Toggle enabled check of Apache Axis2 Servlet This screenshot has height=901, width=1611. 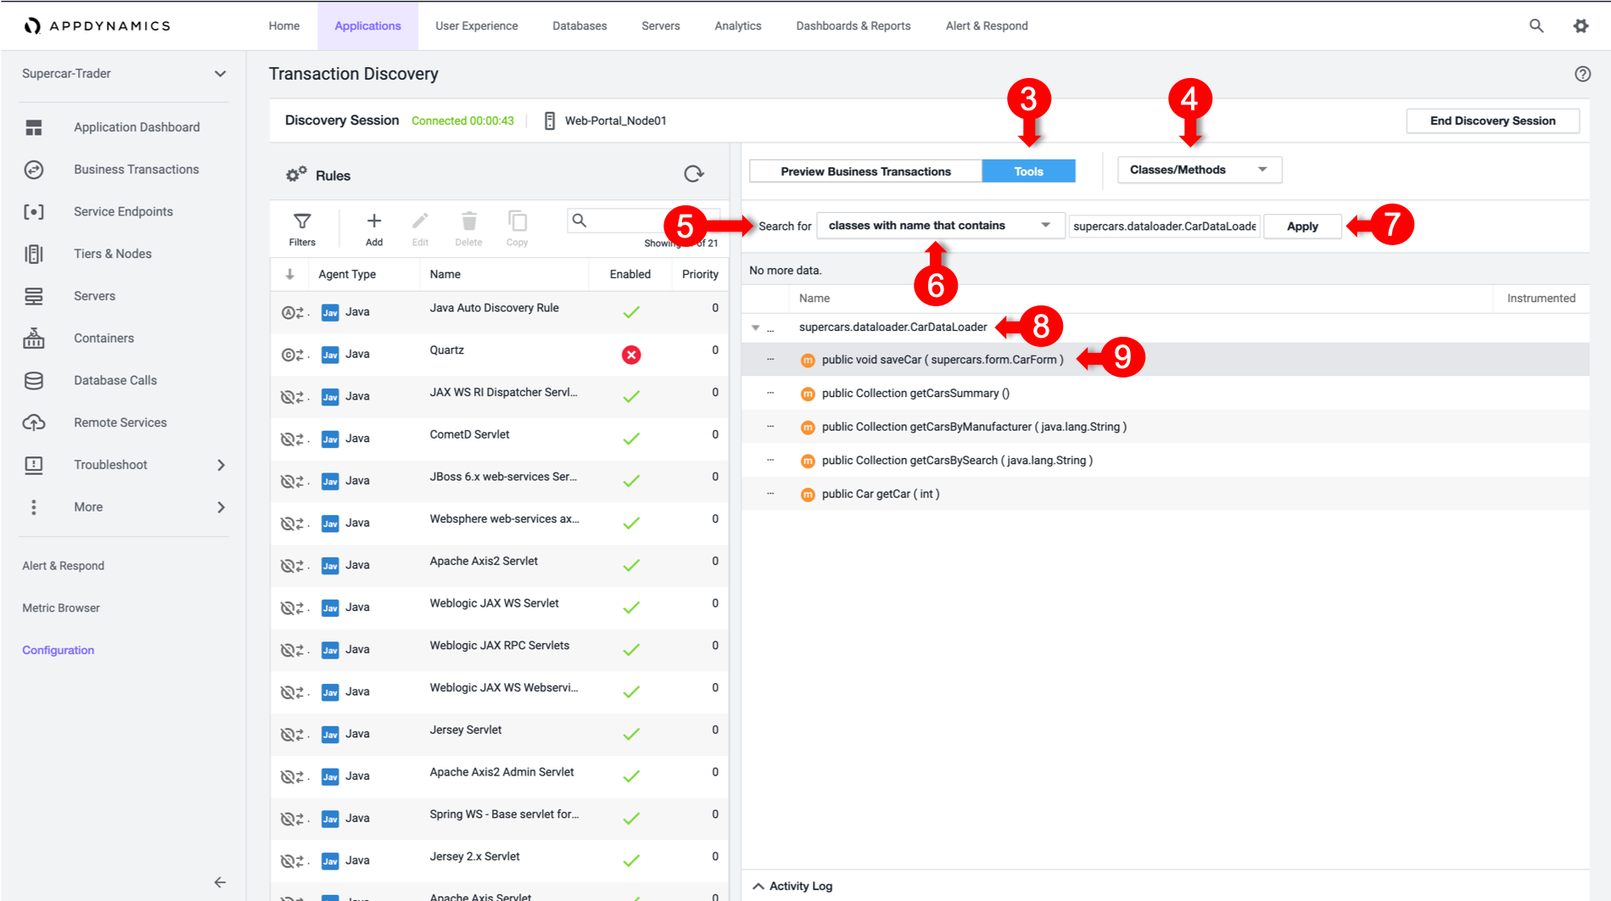pos(631,565)
